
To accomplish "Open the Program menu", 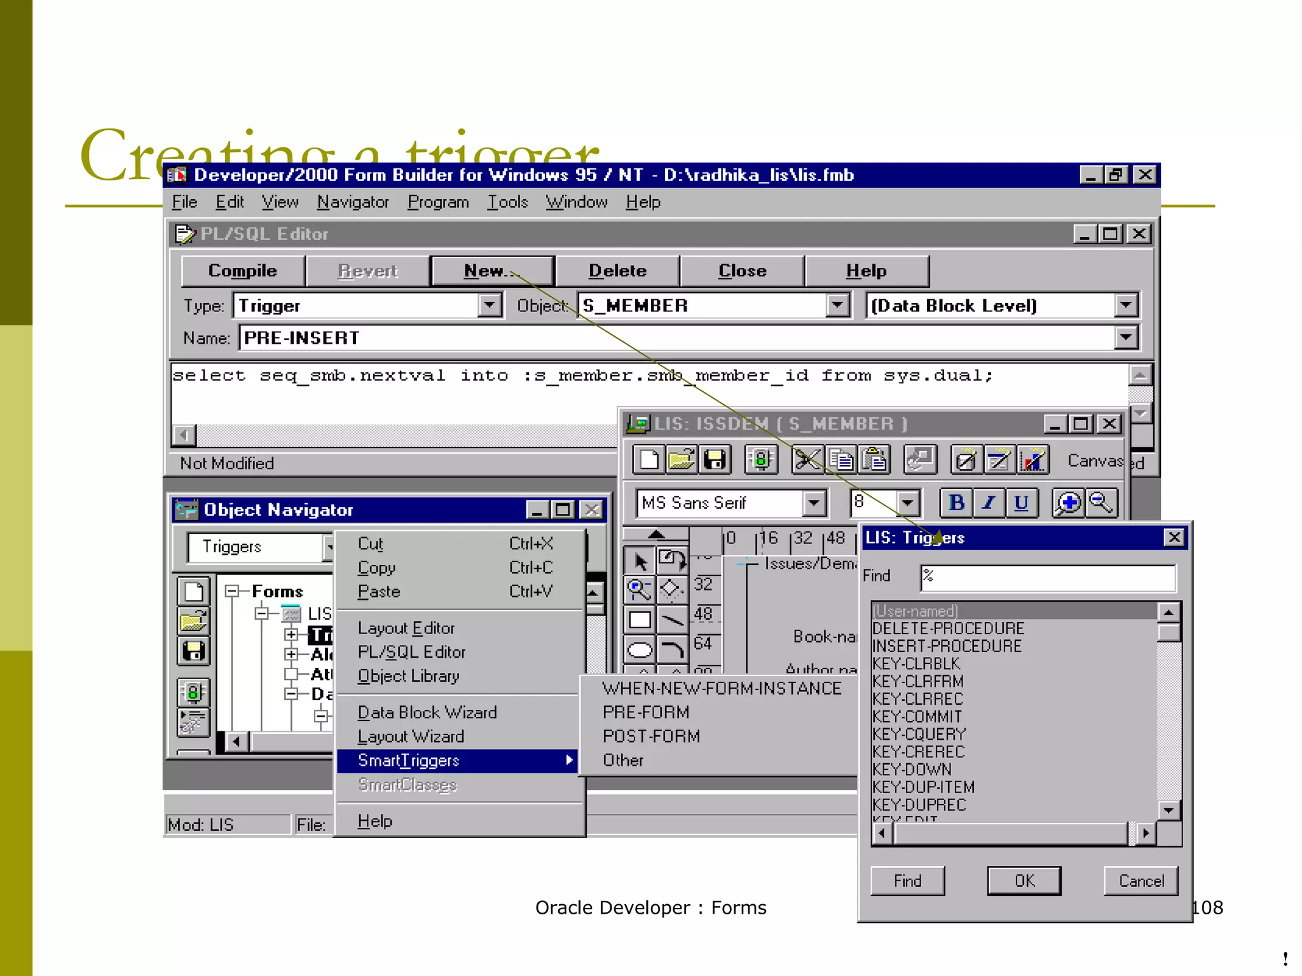I will pyautogui.click(x=438, y=202).
